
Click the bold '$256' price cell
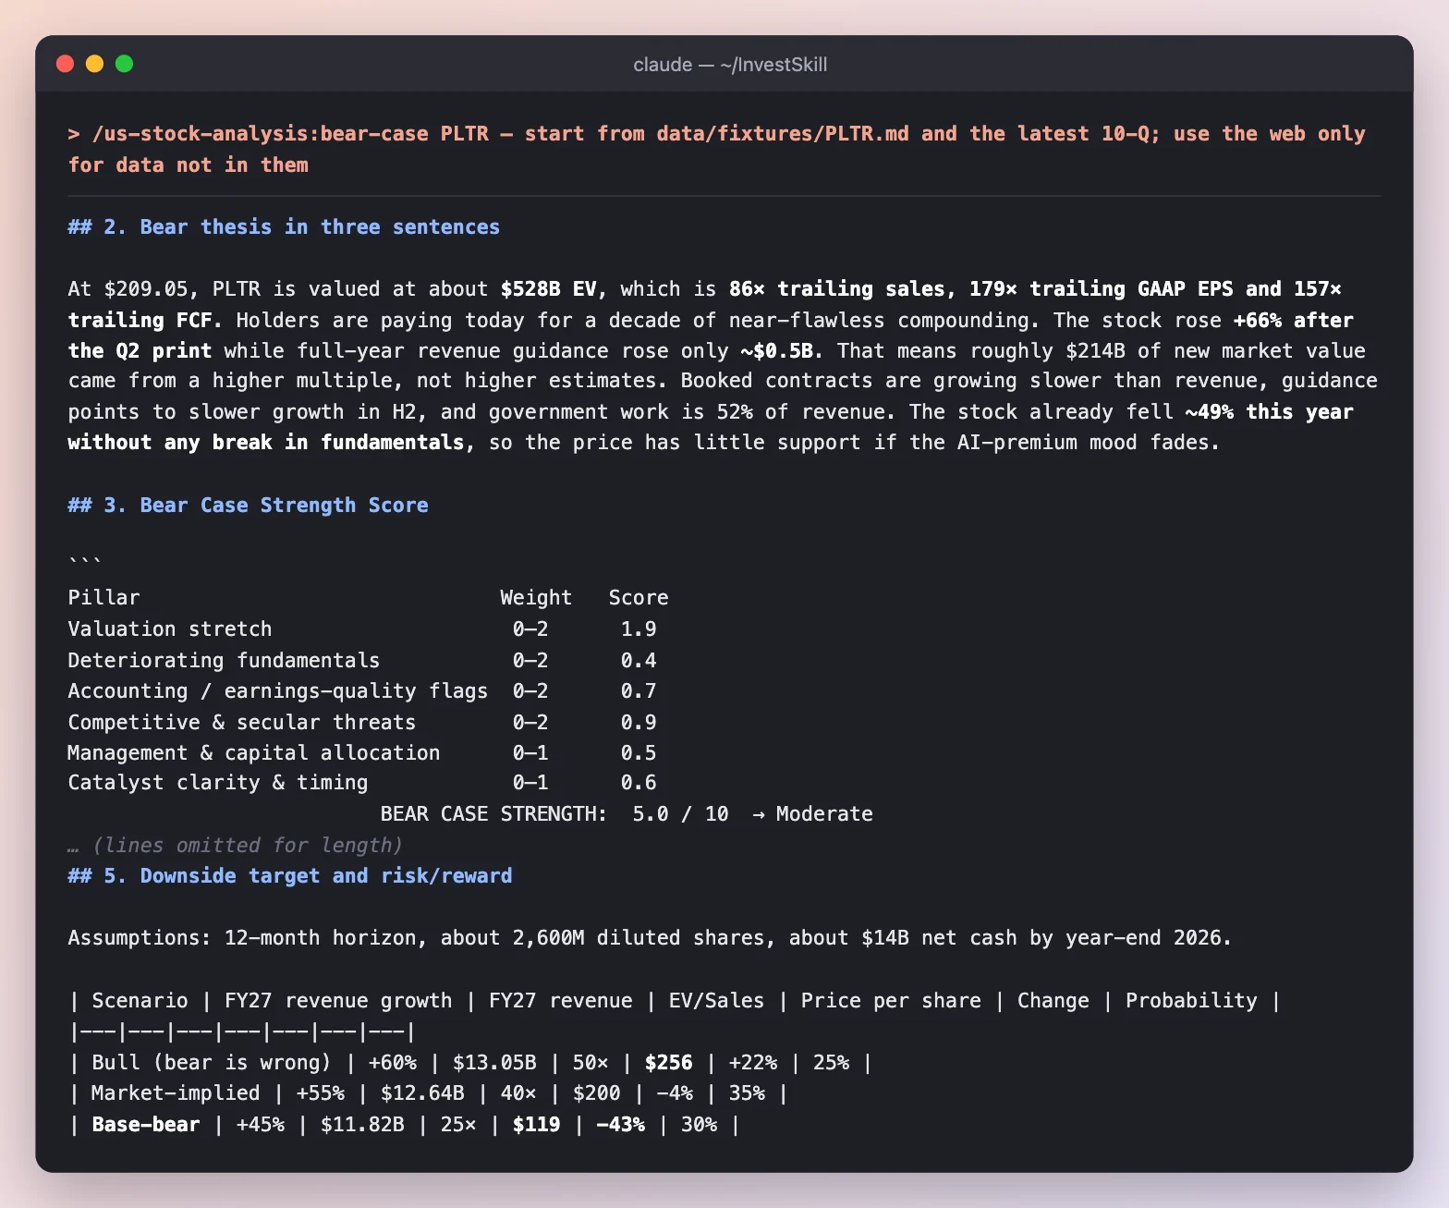(668, 1063)
